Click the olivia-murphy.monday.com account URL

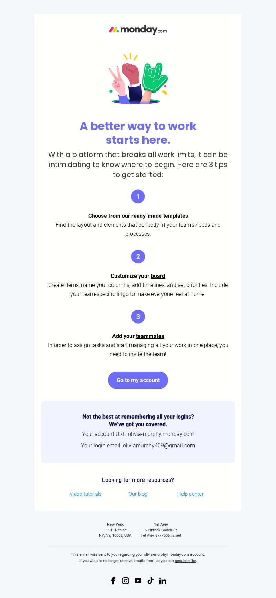coord(161,434)
